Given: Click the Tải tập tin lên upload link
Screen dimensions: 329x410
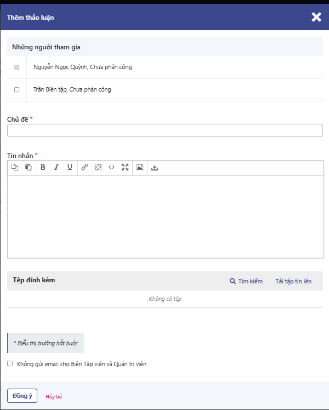Looking at the screenshot, I should pyautogui.click(x=293, y=281).
